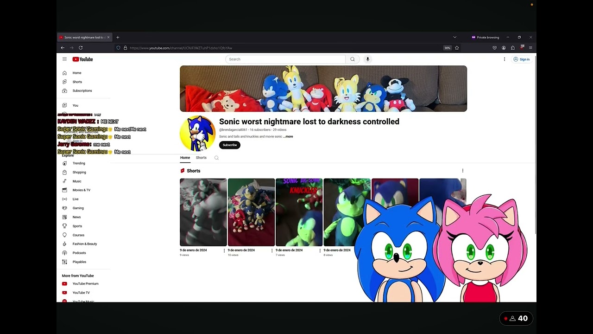
Task: List all tabs dropdown arrow
Action: (454, 37)
